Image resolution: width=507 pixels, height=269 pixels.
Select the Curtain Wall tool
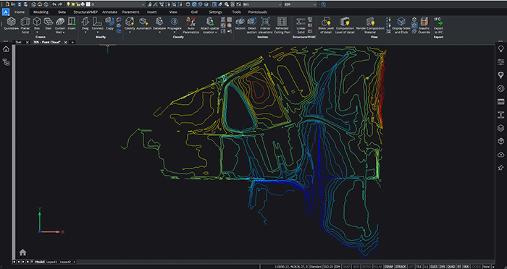click(x=60, y=25)
